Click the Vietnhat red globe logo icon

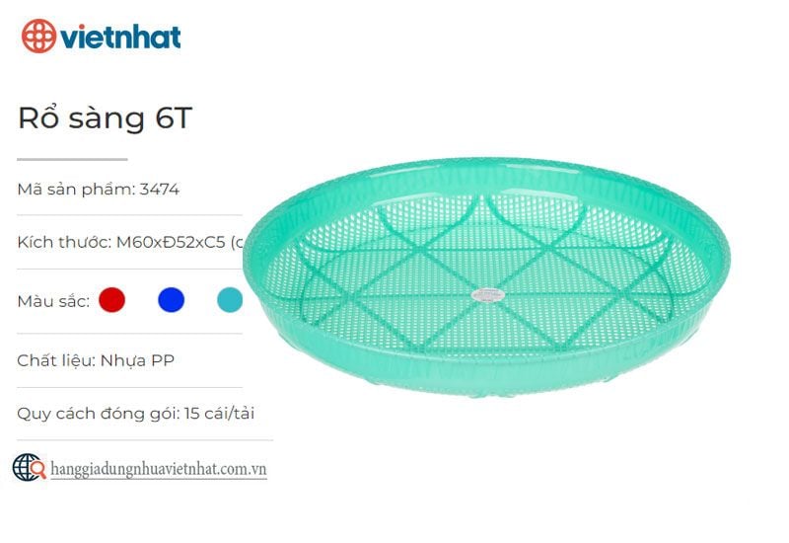point(38,36)
